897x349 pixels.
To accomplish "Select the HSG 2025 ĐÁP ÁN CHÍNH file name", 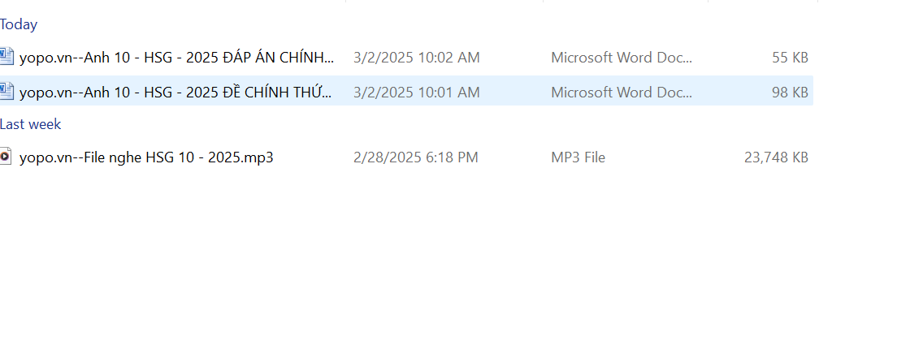I will click(176, 58).
